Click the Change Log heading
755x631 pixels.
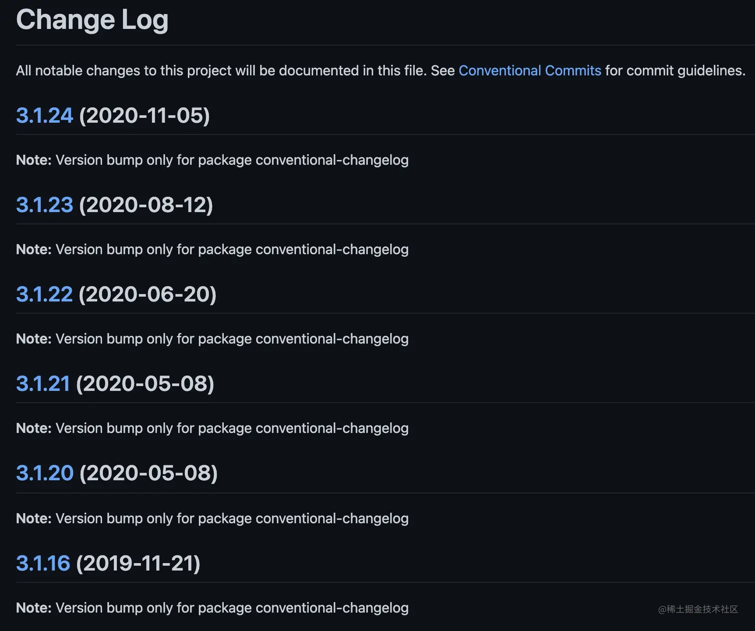[92, 20]
